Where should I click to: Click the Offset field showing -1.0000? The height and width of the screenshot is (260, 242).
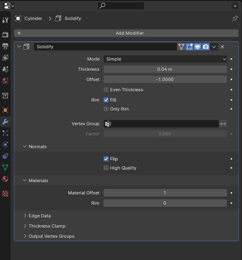click(165, 79)
